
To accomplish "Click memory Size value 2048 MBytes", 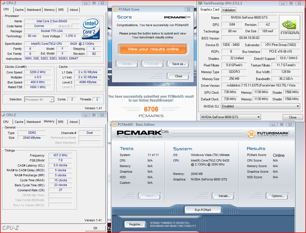I will coord(32,138).
